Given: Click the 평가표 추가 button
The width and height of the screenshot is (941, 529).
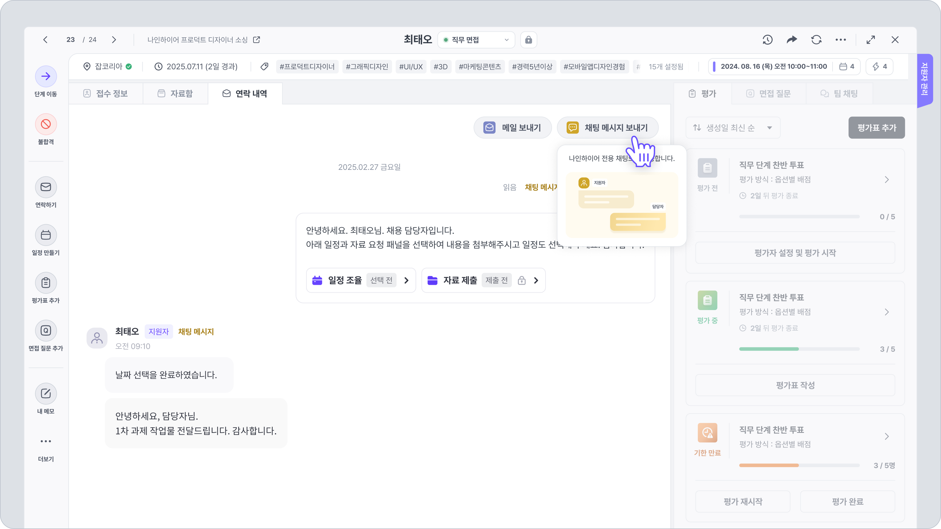Looking at the screenshot, I should coord(876,128).
